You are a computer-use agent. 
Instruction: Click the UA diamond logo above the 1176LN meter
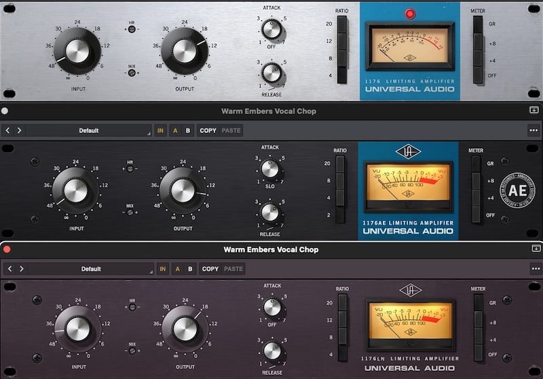coord(411,290)
